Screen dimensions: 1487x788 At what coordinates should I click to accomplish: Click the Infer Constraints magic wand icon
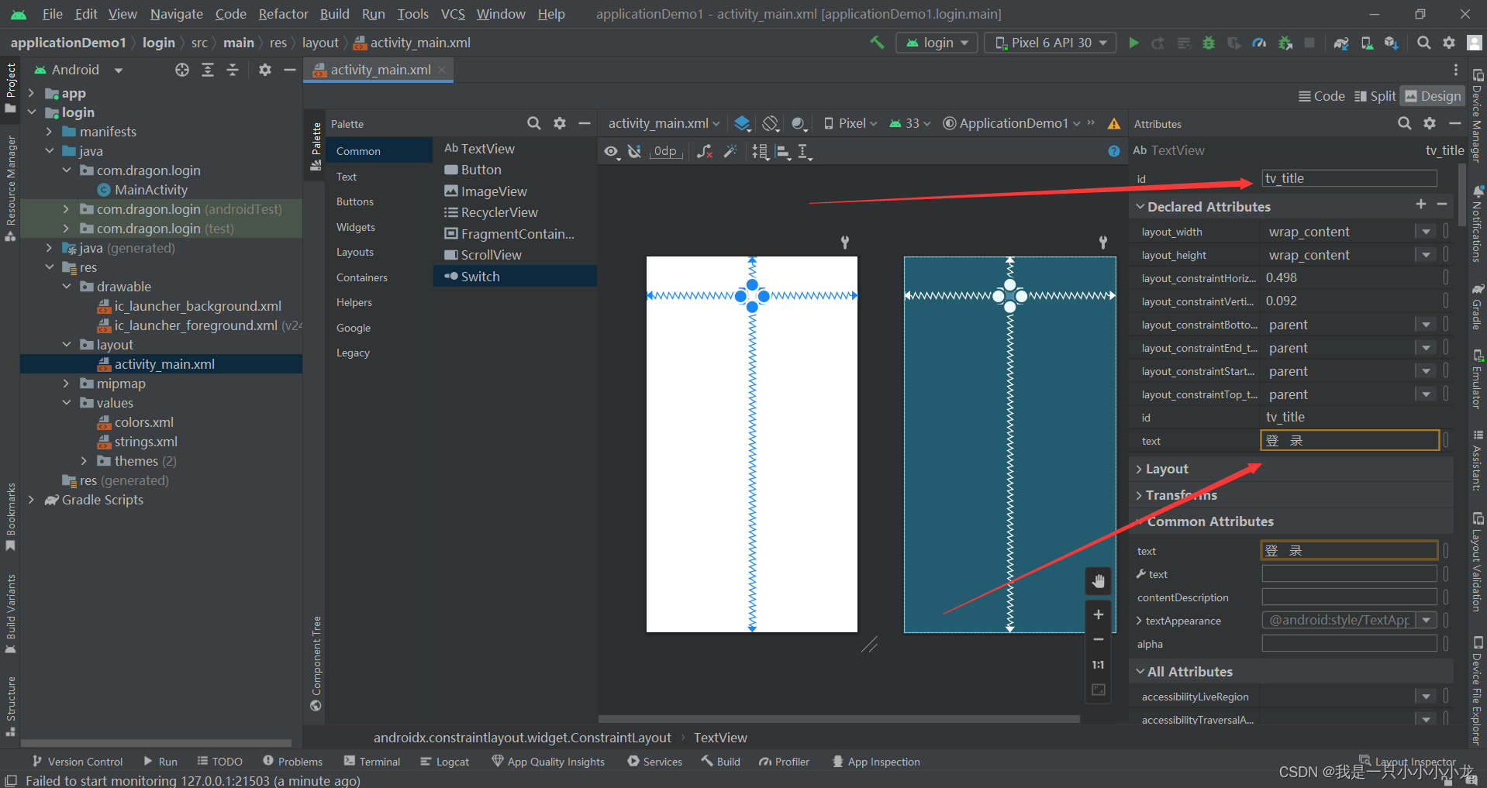(x=730, y=152)
